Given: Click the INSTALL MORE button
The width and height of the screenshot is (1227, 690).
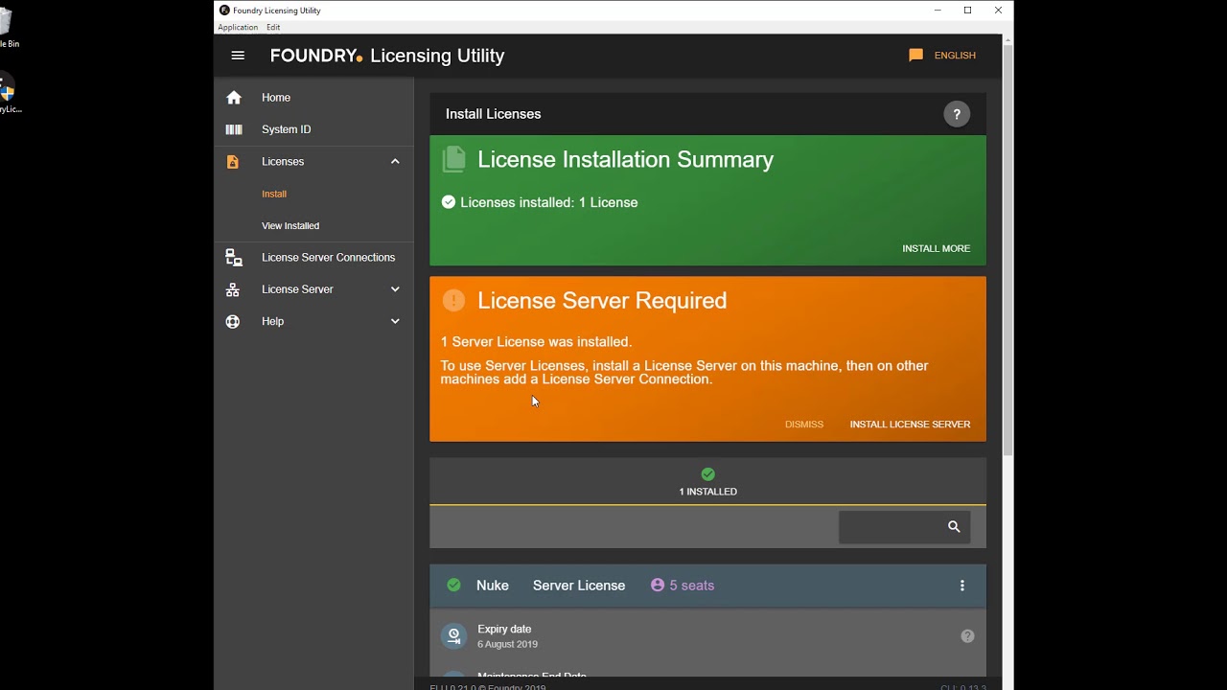Looking at the screenshot, I should click(x=936, y=248).
